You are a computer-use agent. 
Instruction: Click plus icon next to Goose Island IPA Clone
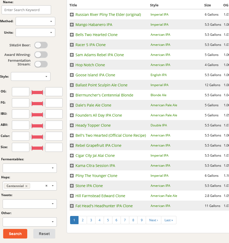click(x=72, y=75)
